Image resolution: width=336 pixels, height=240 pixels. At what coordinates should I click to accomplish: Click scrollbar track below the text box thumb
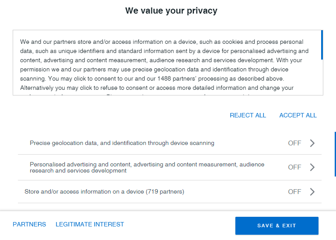[322, 77]
